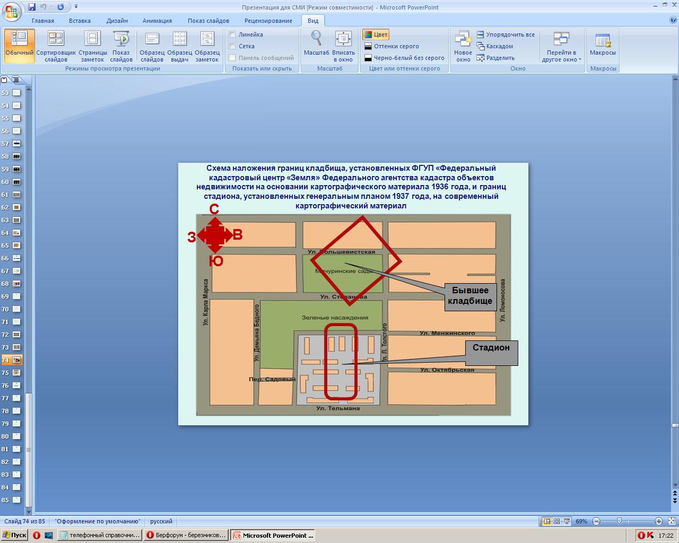The image size is (679, 543).
Task: Open the Slide Master (Образец слайдов)
Action: (152, 46)
